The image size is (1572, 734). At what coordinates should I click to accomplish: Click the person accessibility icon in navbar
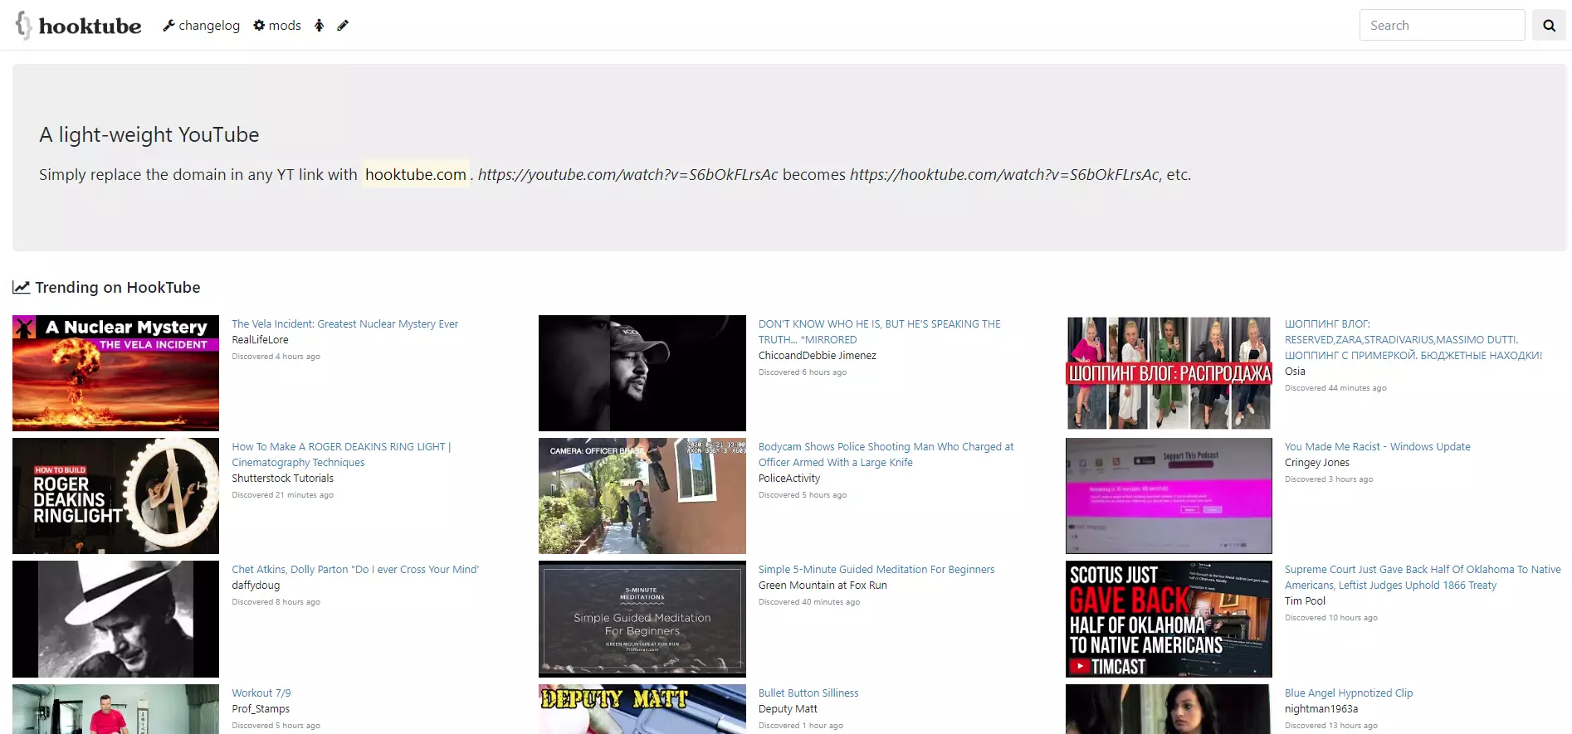[x=319, y=26]
